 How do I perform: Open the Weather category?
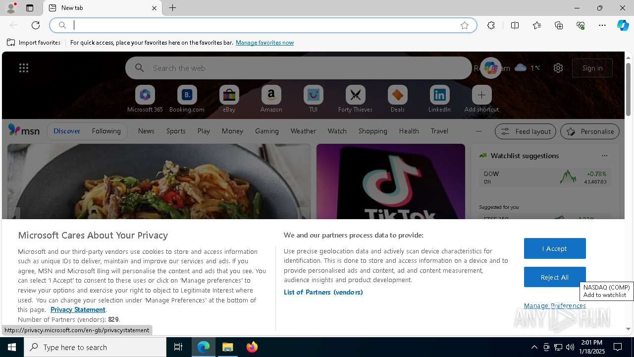tap(303, 131)
